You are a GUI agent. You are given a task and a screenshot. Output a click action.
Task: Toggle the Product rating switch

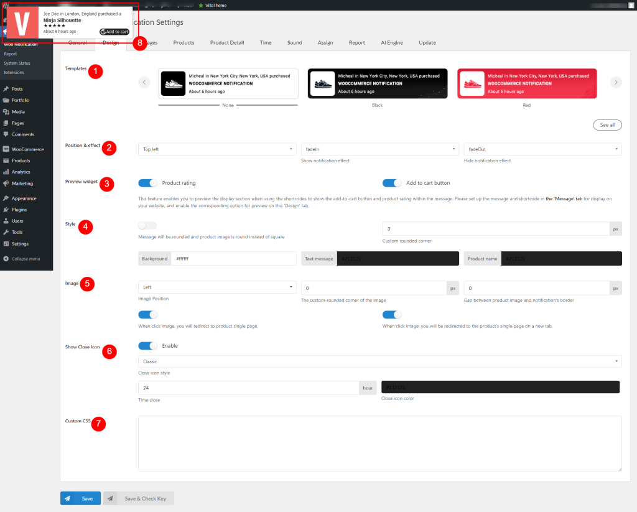click(x=148, y=183)
